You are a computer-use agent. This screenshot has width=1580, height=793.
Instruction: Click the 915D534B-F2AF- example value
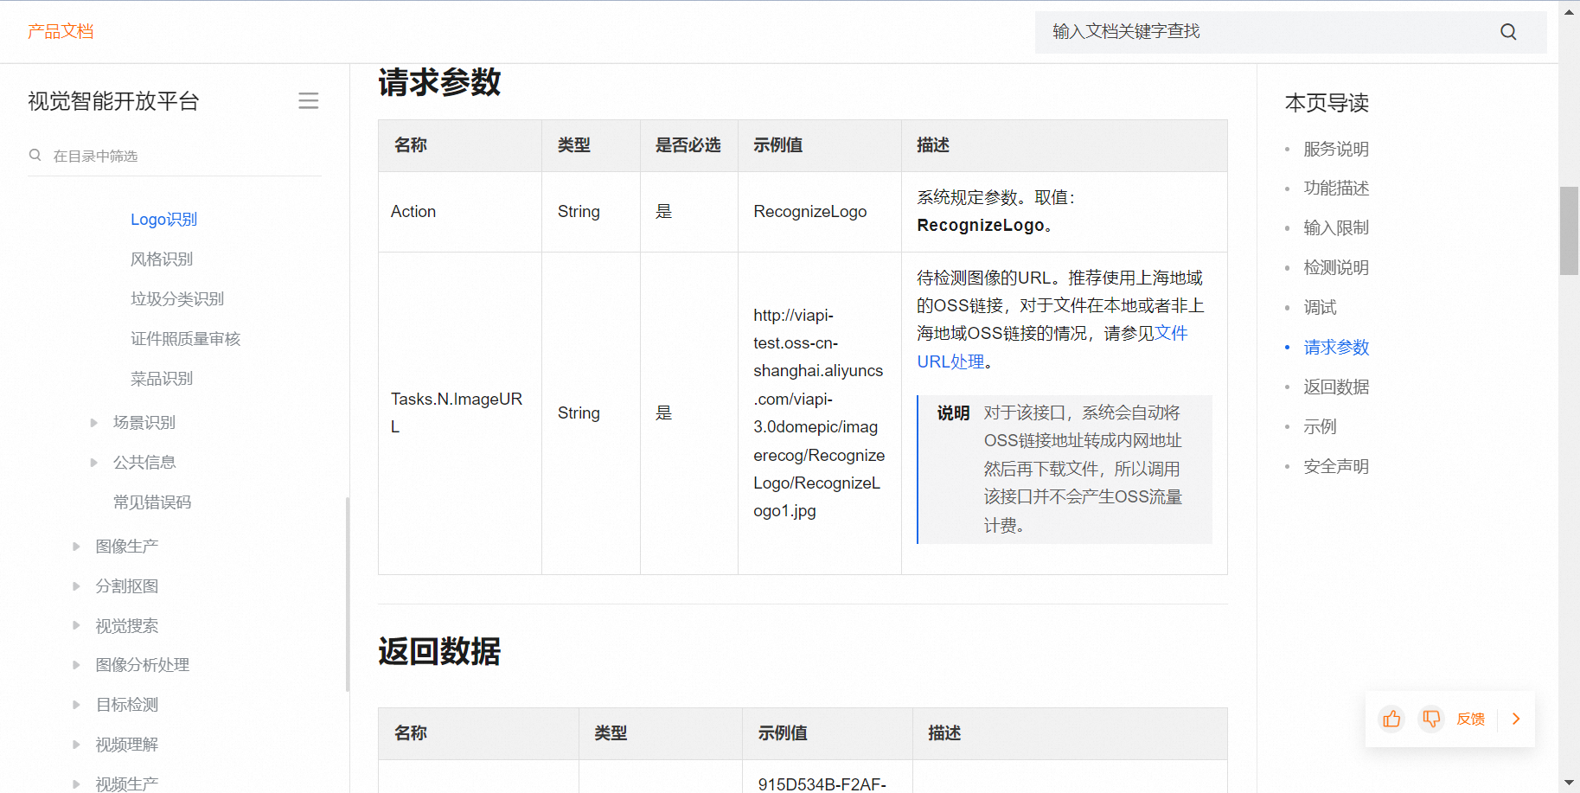pyautogui.click(x=822, y=783)
